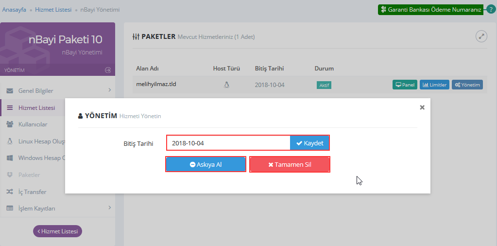Expand the İşlem Kayıtları submenu arrow
The width and height of the screenshot is (497, 246).
point(109,208)
